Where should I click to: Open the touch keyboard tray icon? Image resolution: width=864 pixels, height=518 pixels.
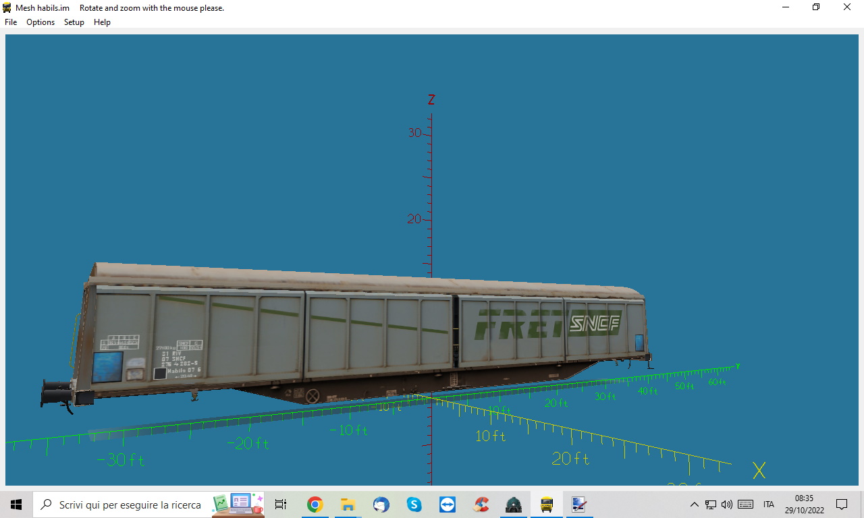(x=746, y=505)
